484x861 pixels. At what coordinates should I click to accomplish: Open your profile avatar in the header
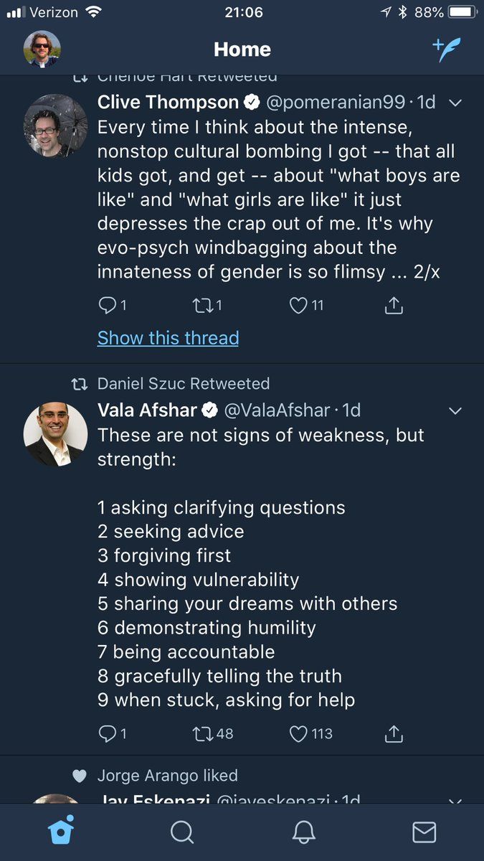(x=42, y=49)
